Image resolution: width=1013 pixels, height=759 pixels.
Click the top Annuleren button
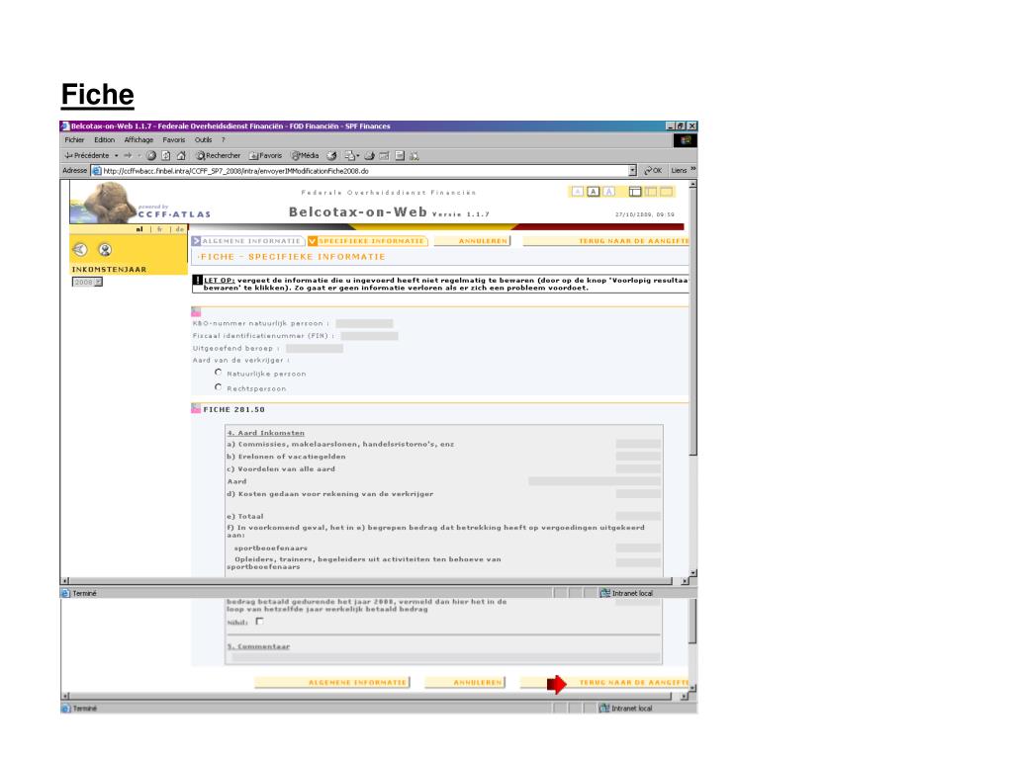[472, 241]
